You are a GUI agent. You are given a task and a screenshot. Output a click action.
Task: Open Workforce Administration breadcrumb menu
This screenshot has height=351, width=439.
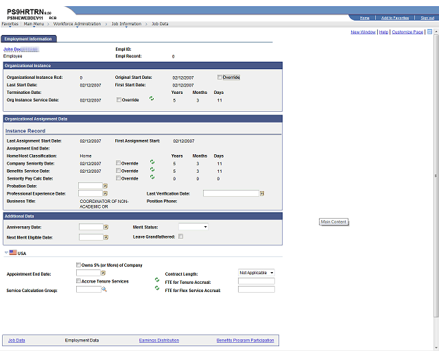77,24
